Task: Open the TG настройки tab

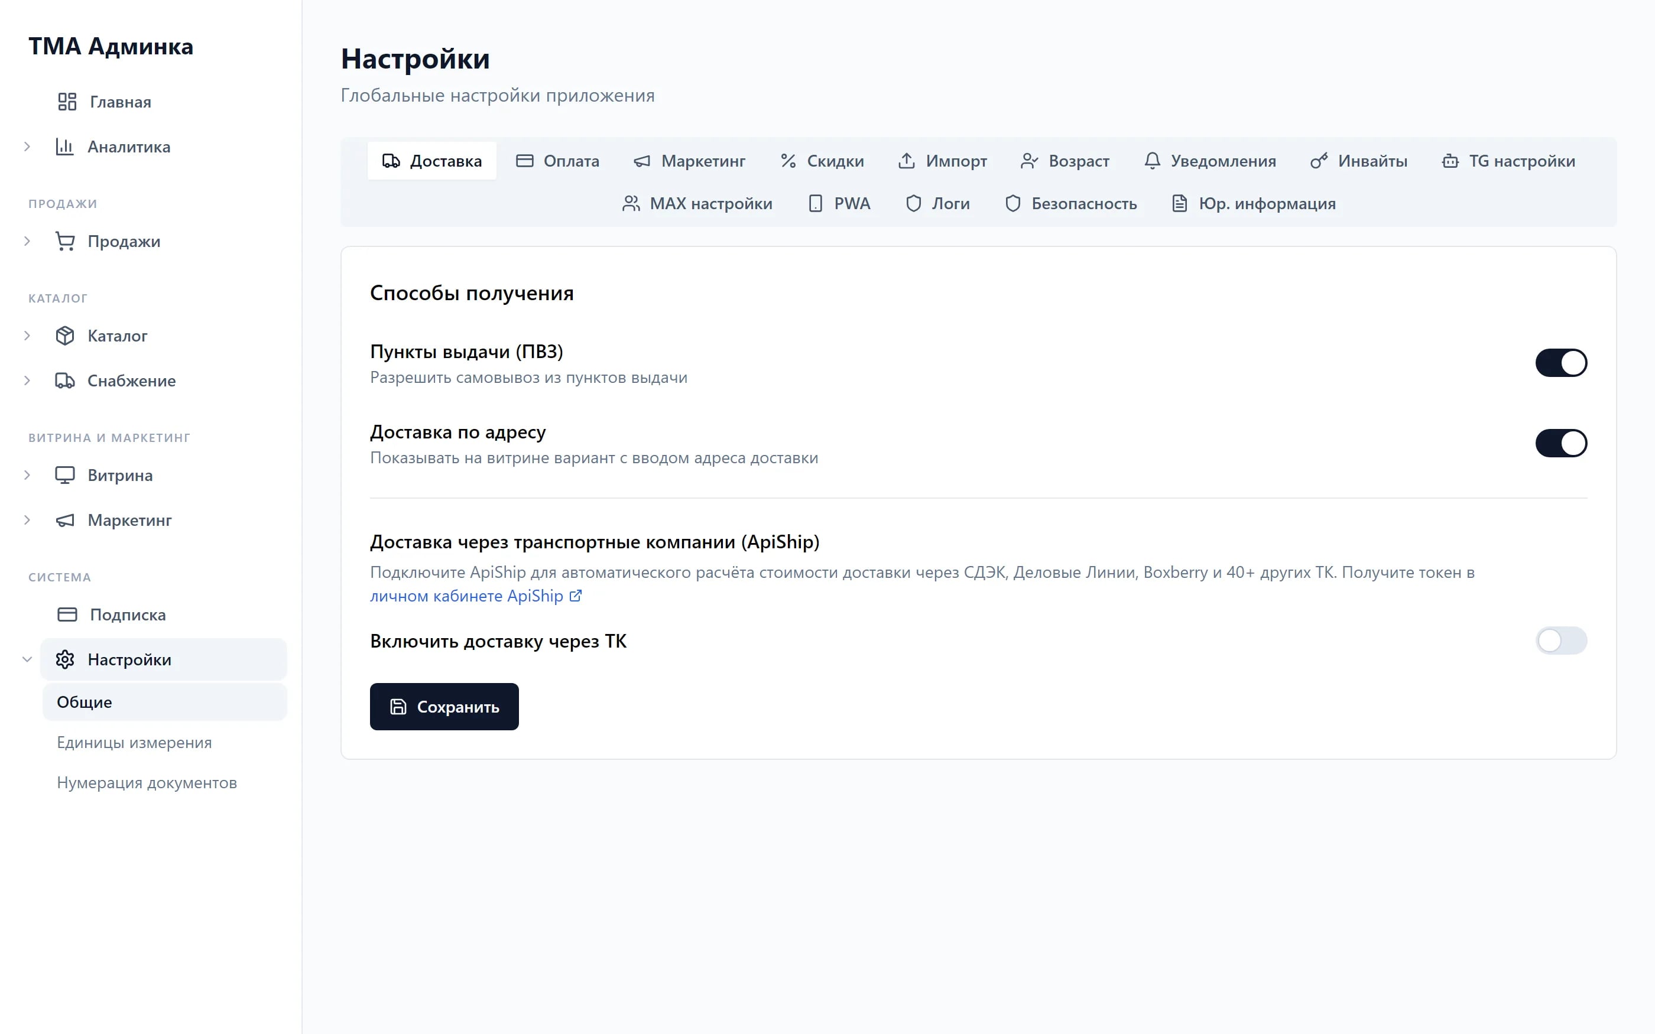Action: tap(1508, 161)
